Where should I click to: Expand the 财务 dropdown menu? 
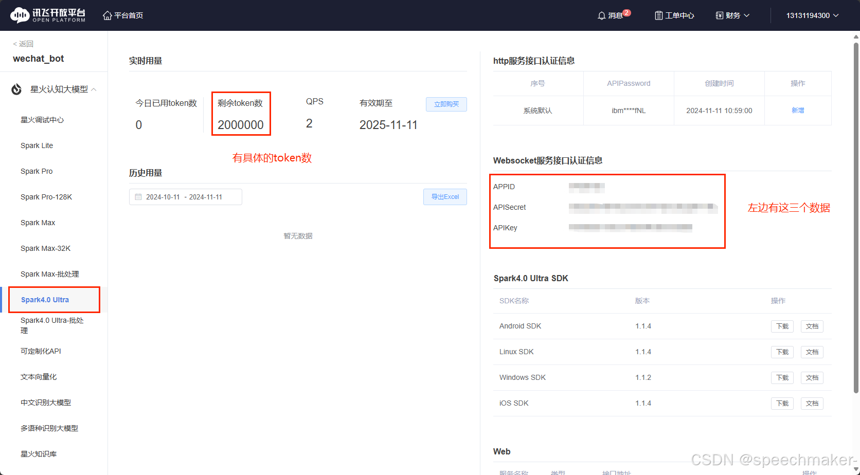[x=733, y=15]
